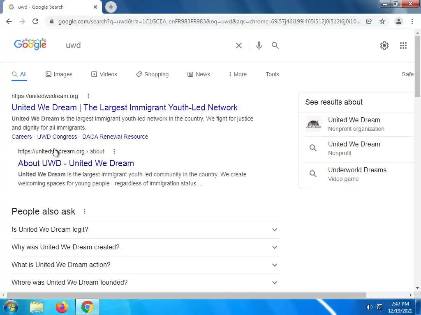Screen dimensions: 421x315
Task: Open the Windows Start button
Action: pyautogui.click(x=10, y=307)
